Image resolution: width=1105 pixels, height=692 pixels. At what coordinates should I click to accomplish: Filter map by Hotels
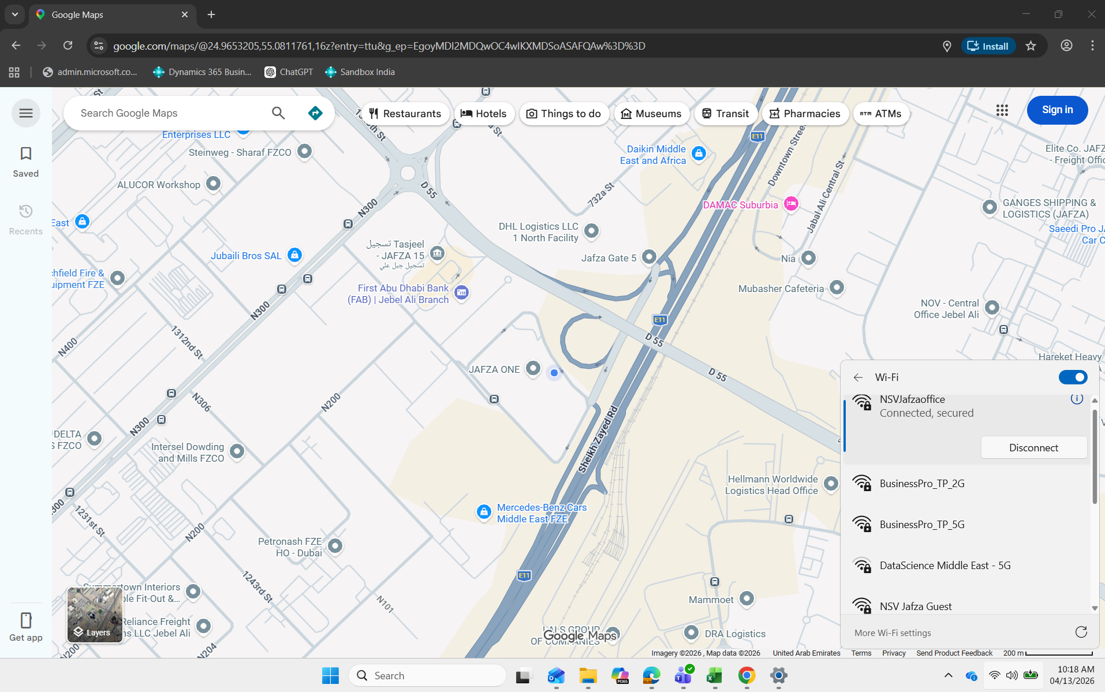pyautogui.click(x=483, y=114)
